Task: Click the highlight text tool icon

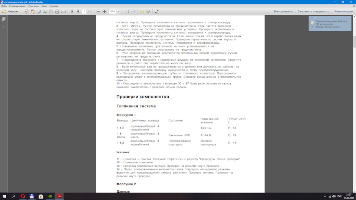Action: (x=148, y=11)
